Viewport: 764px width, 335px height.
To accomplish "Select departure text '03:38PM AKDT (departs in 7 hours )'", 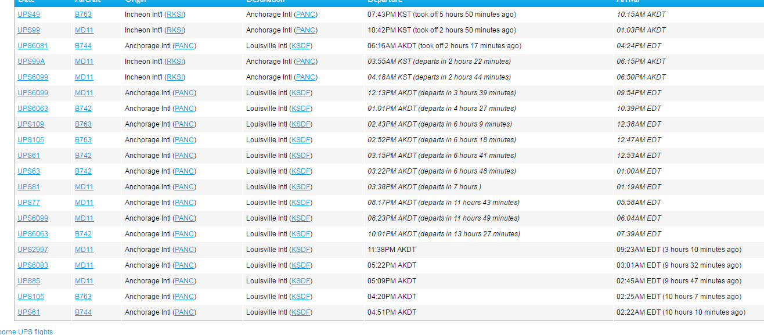I will (424, 187).
